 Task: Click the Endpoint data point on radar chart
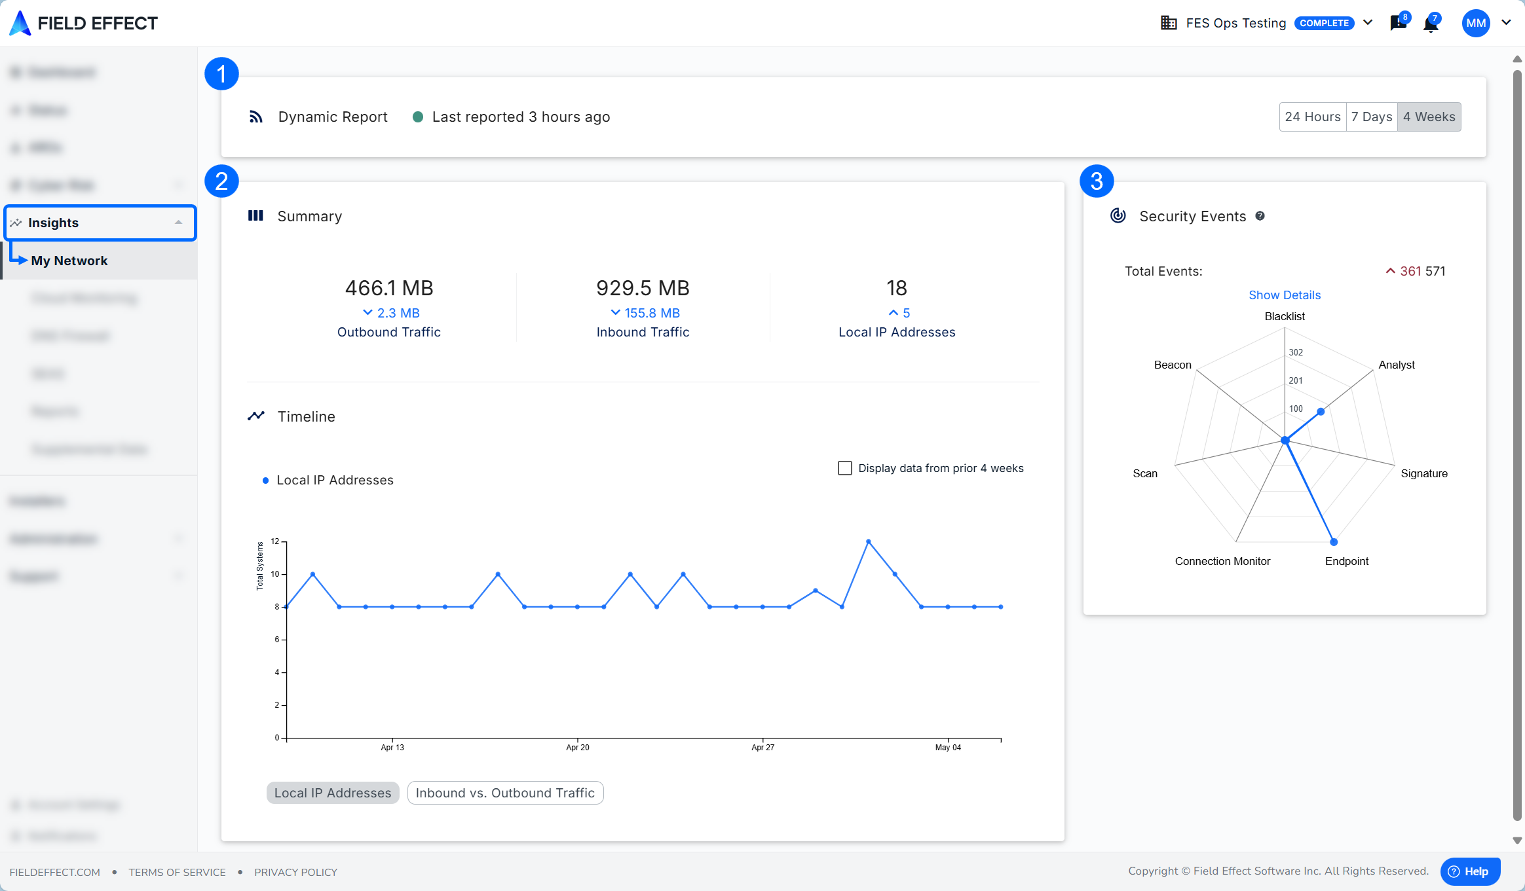tap(1334, 542)
